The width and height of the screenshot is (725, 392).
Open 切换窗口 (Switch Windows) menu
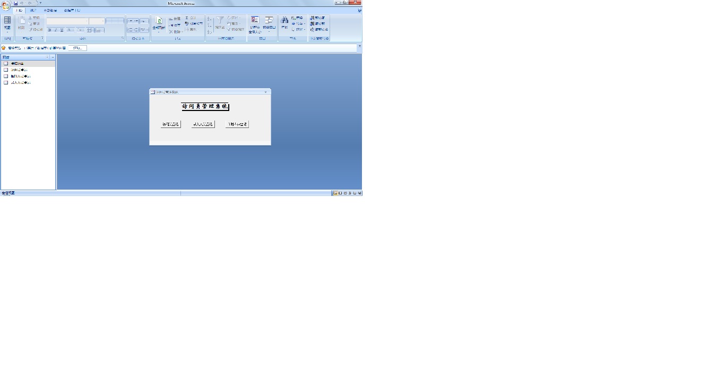(269, 23)
